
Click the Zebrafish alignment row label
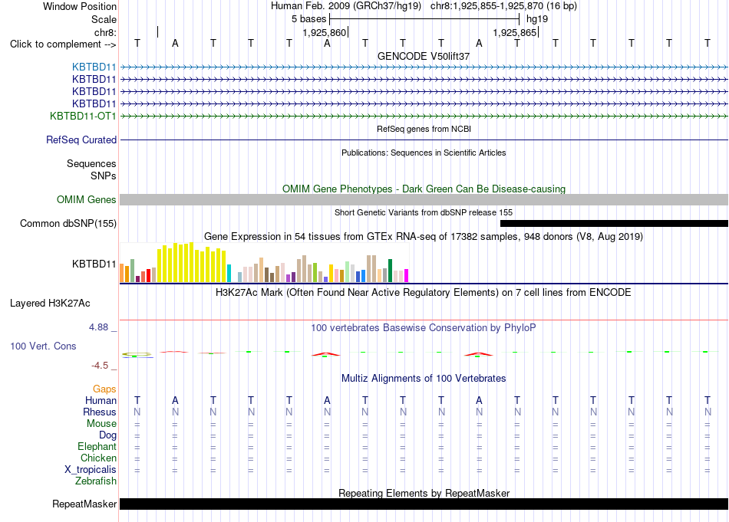(96, 481)
